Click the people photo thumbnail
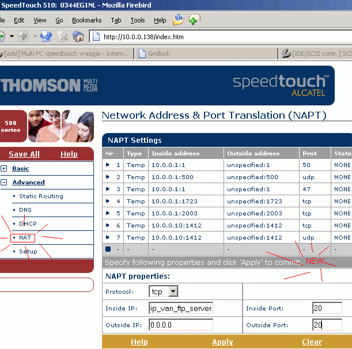The height and width of the screenshot is (349, 352). tap(61, 126)
